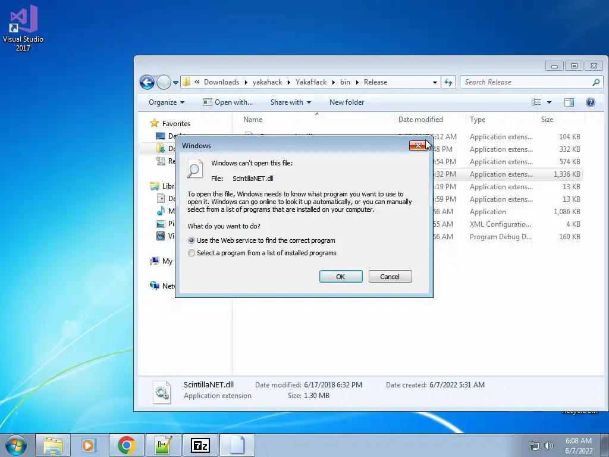Toggle the preview pane icon
Viewport: 609px width, 457px height.
tap(569, 102)
